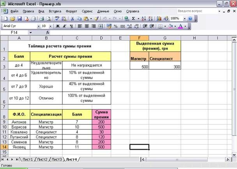This screenshot has height=169, width=237.
Task: Open the Формат menu
Action: (71, 11)
